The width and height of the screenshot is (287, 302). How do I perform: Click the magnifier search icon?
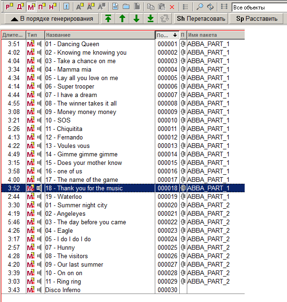point(199,7)
